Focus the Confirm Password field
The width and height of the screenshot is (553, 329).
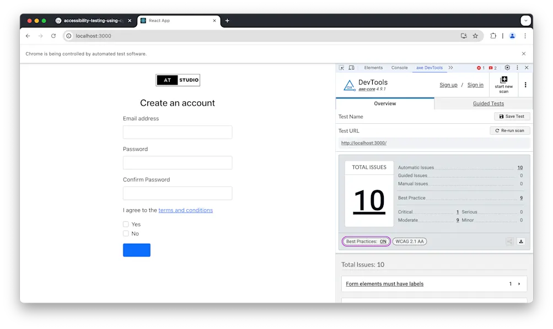pyautogui.click(x=178, y=194)
